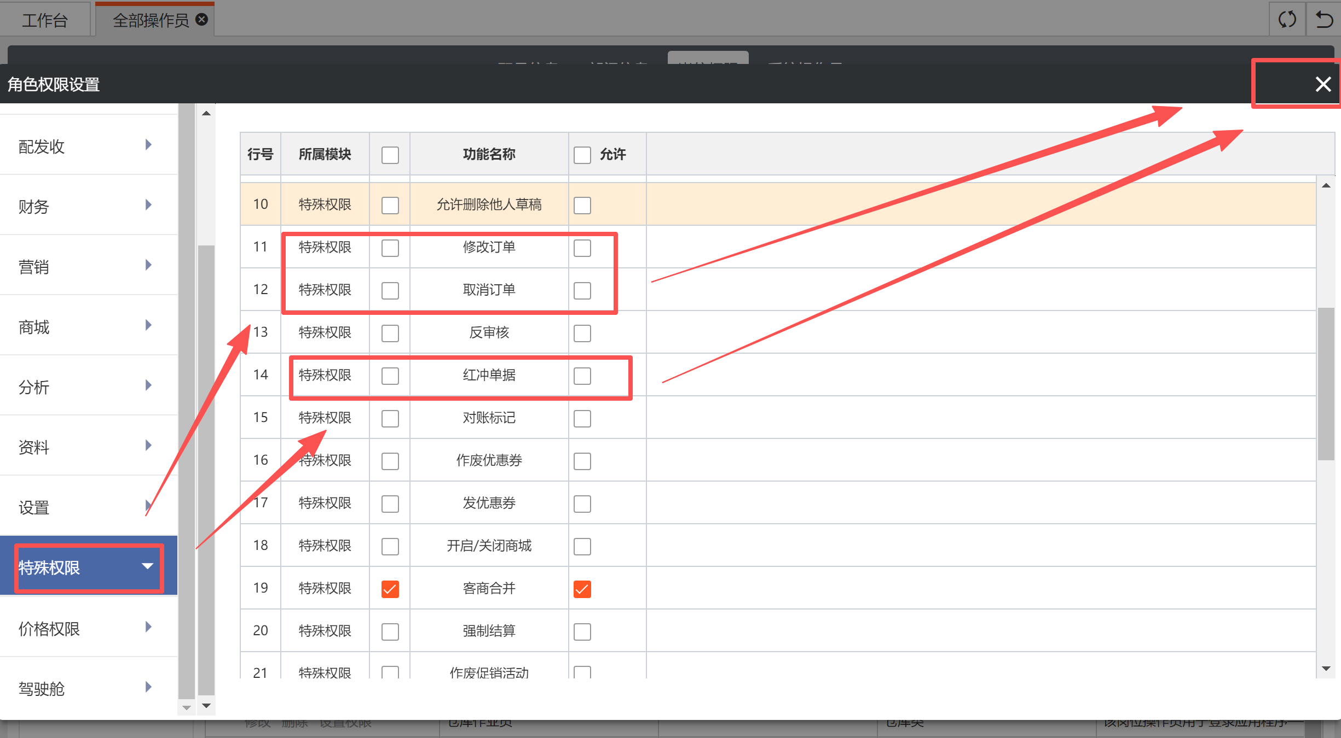
Task: Select the 允许删除他人草稿 cell
Action: point(489,204)
